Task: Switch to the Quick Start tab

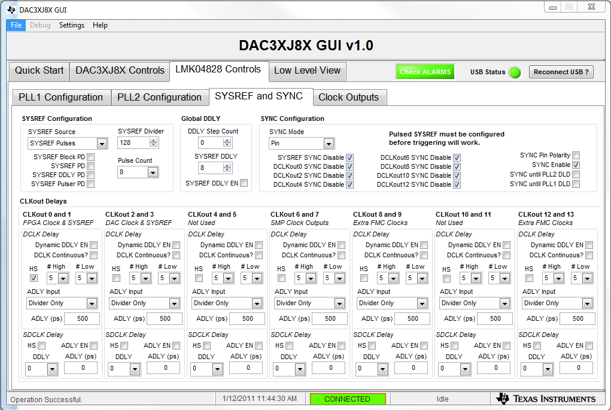Action: tap(39, 71)
